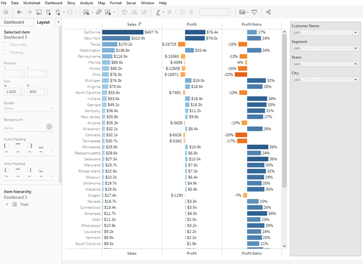Click the California state label
This screenshot has width=363, height=264.
point(91,32)
